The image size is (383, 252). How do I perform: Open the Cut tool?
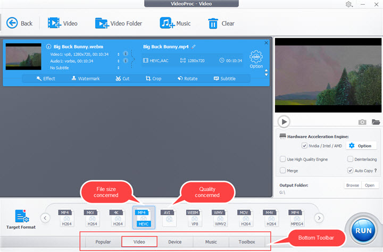[122, 79]
